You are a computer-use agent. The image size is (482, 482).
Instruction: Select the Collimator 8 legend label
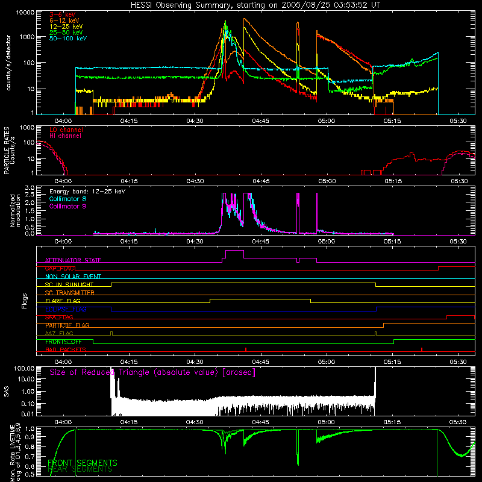coord(67,199)
